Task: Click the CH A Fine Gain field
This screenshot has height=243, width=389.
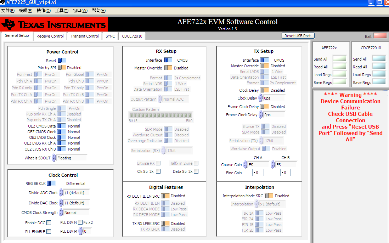Action: (x=258, y=173)
